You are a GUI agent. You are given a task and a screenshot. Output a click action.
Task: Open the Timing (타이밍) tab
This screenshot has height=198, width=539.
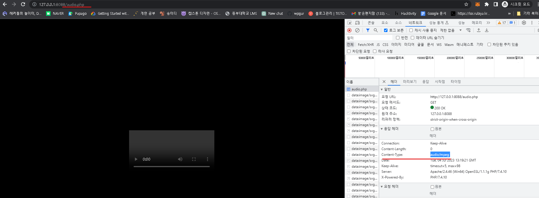456,82
